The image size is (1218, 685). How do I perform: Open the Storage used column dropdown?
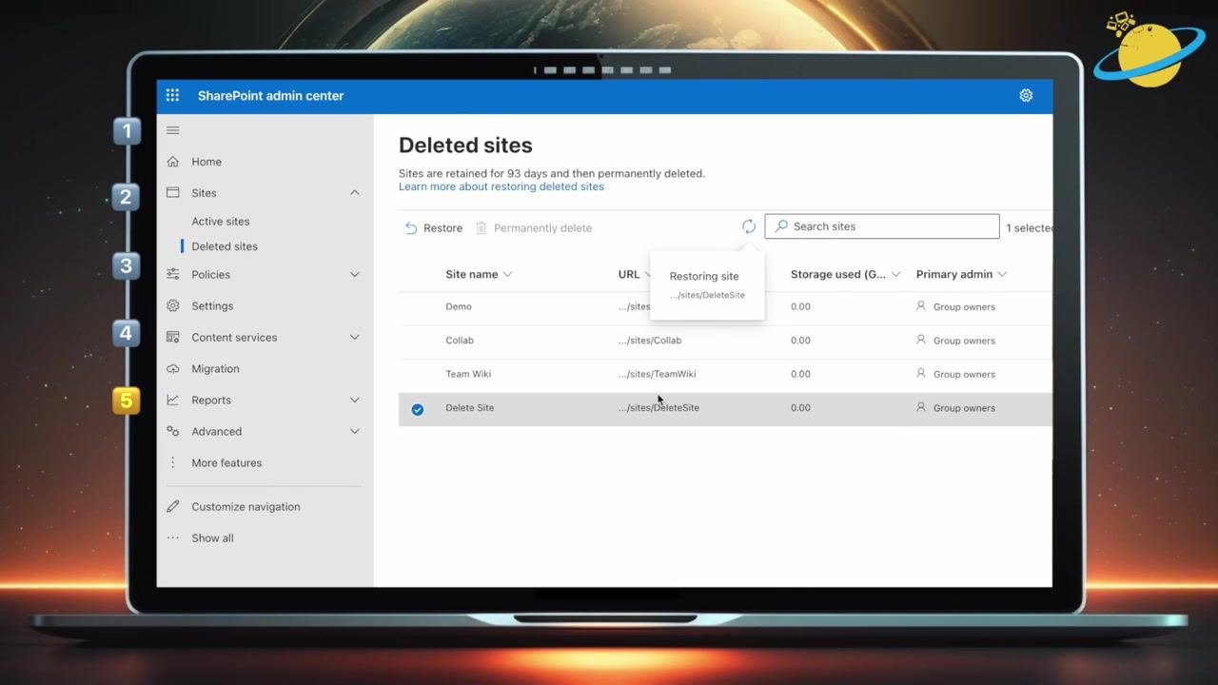(x=895, y=275)
